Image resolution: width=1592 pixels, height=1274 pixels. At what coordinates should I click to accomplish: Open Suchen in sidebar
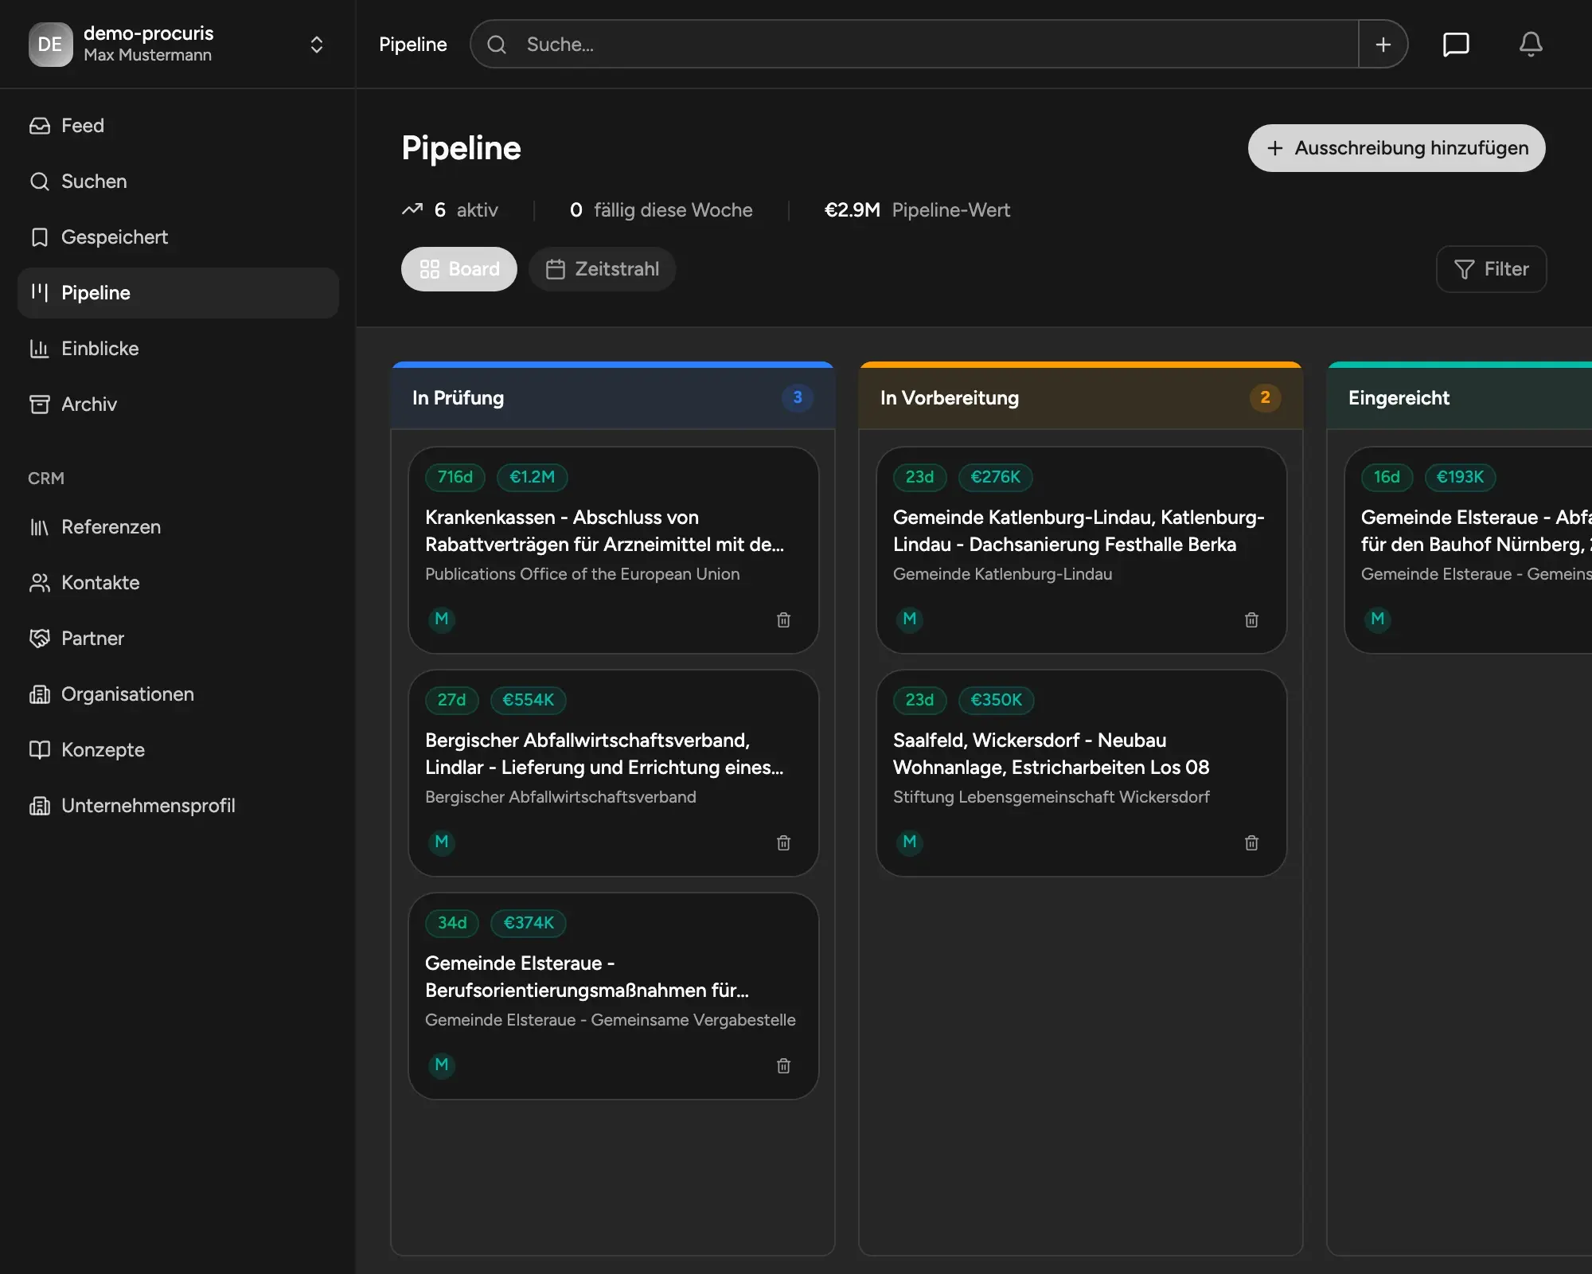click(x=178, y=182)
